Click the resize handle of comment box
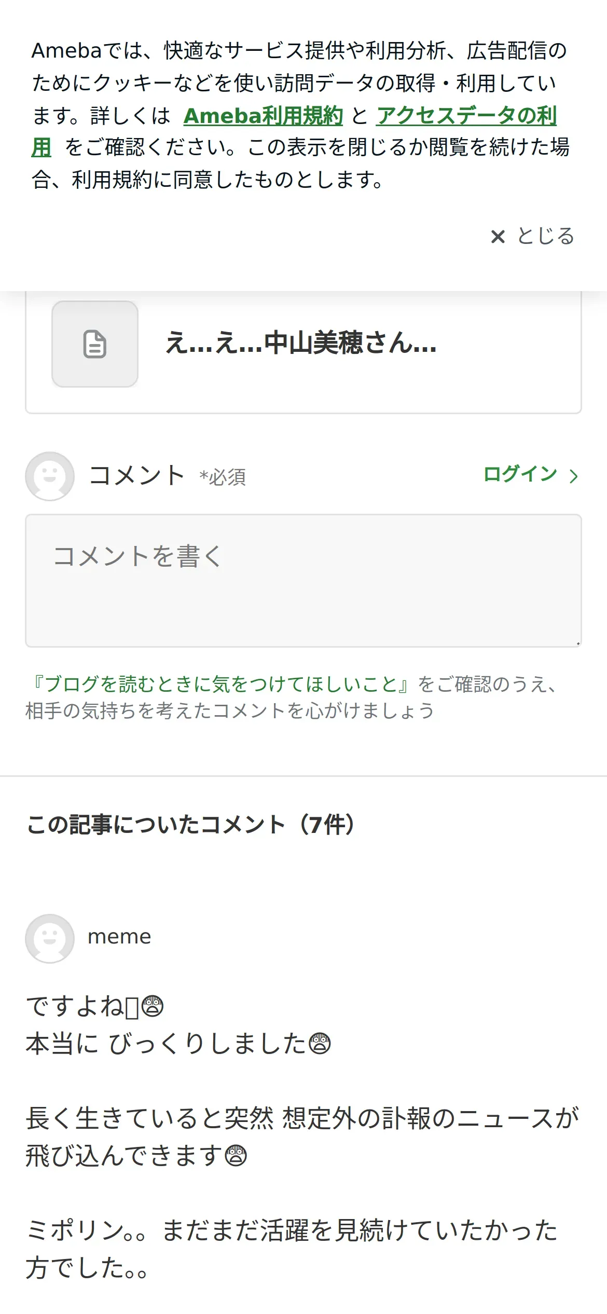The width and height of the screenshot is (607, 1314). [577, 644]
